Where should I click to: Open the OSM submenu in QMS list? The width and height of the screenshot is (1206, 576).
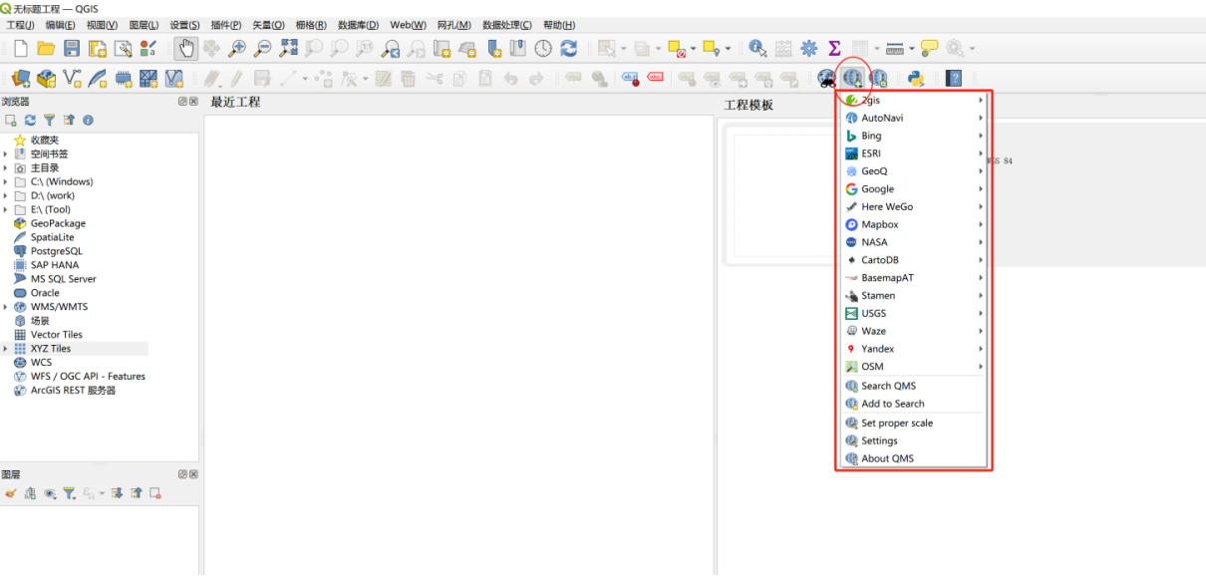coord(914,367)
